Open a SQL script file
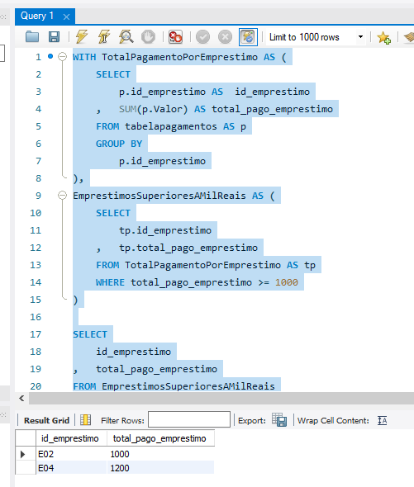Image resolution: width=414 pixels, height=487 pixels. point(32,37)
